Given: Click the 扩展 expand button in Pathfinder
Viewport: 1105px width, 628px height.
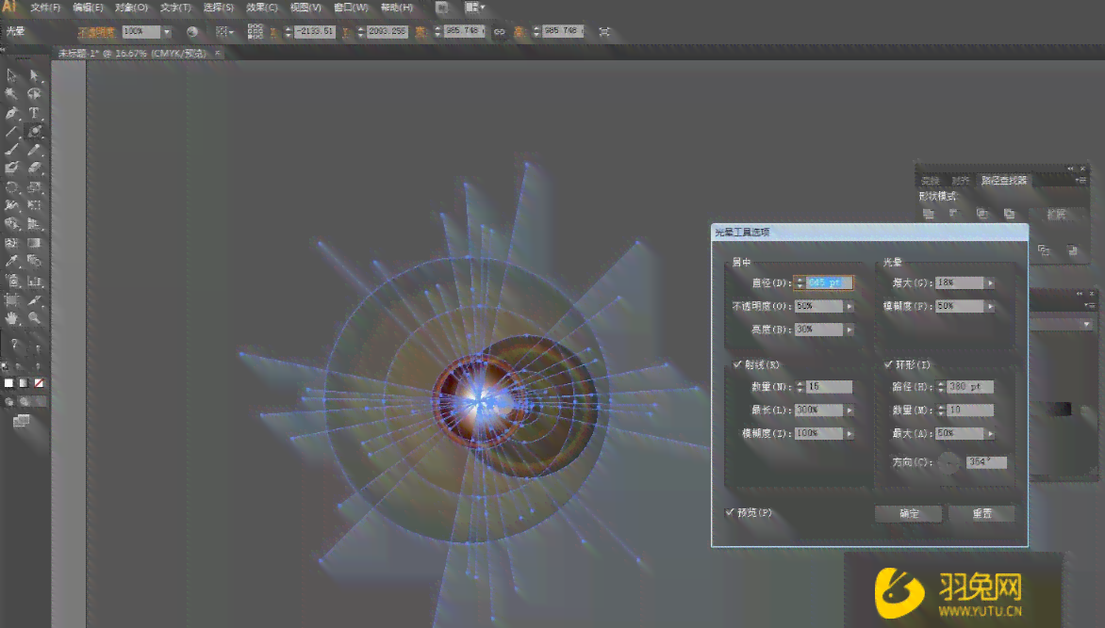Looking at the screenshot, I should pyautogui.click(x=1056, y=214).
